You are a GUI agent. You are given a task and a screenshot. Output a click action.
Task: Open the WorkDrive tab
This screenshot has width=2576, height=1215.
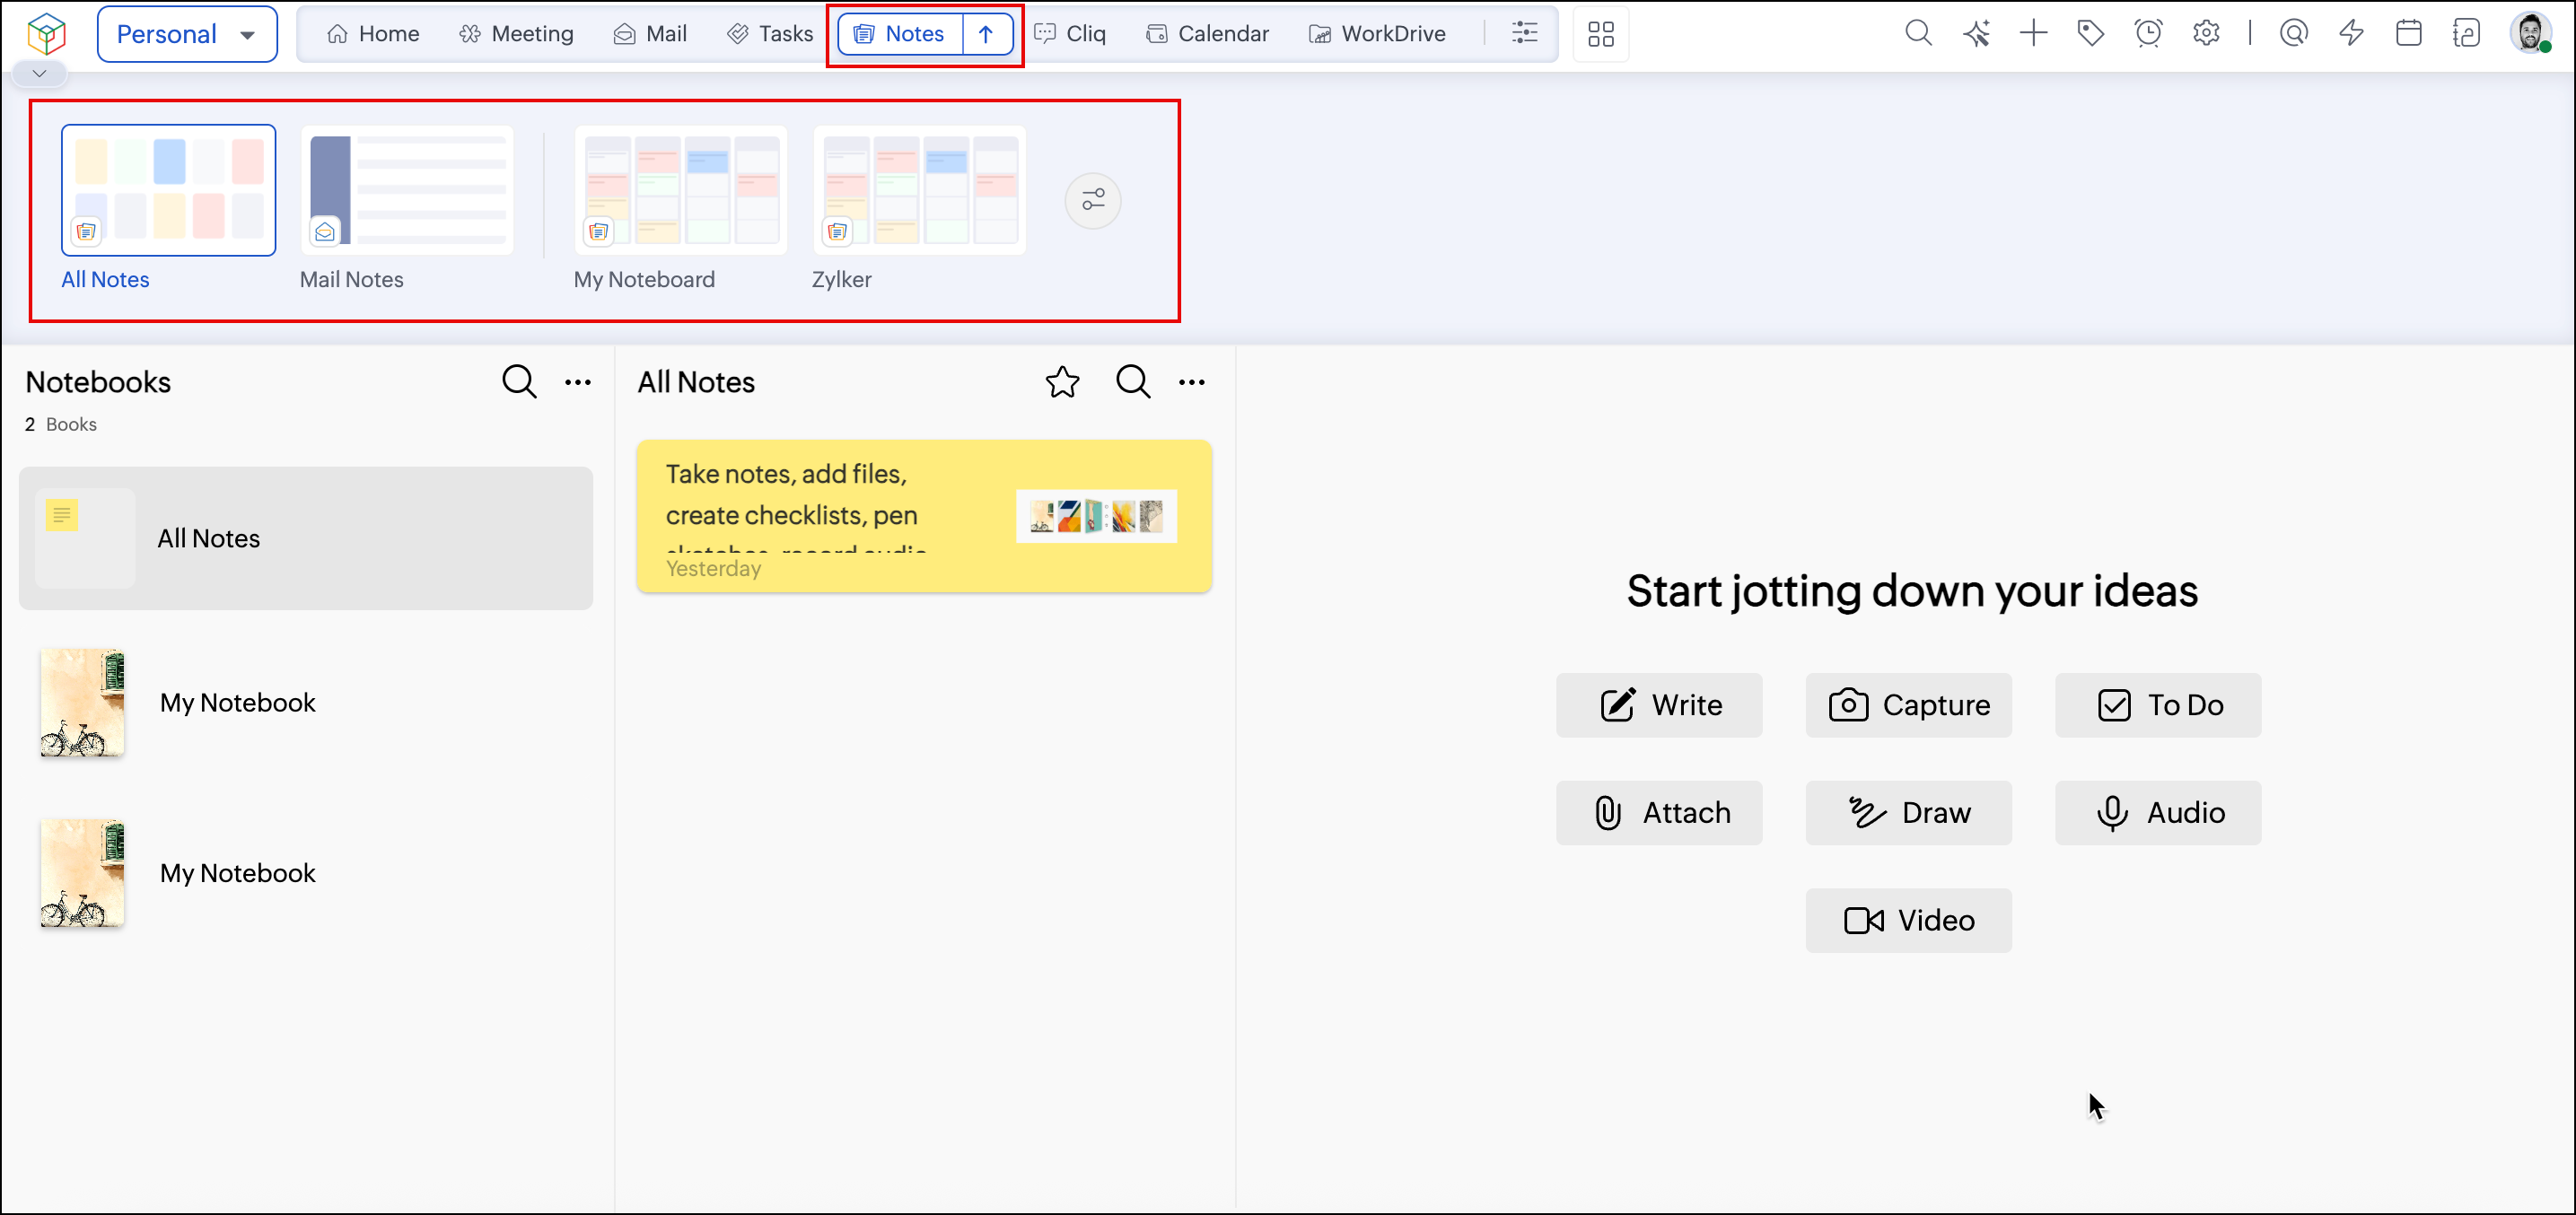pos(1377,34)
